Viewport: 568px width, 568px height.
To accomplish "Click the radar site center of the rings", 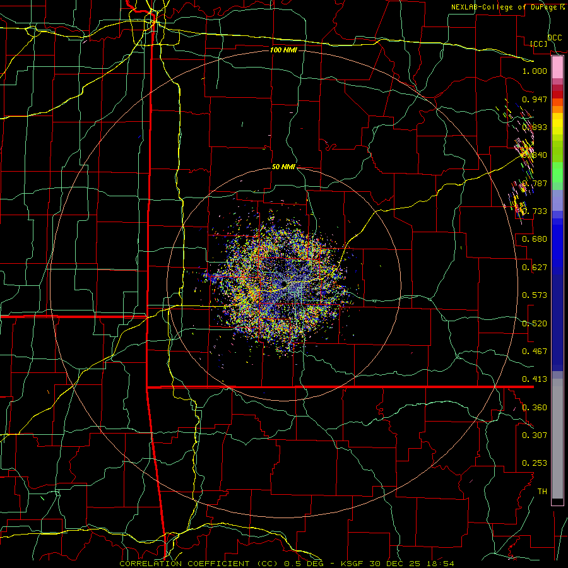I will 284,283.
